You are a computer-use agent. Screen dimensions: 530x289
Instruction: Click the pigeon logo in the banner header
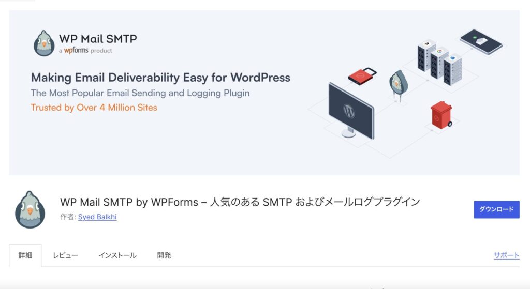pyautogui.click(x=44, y=43)
